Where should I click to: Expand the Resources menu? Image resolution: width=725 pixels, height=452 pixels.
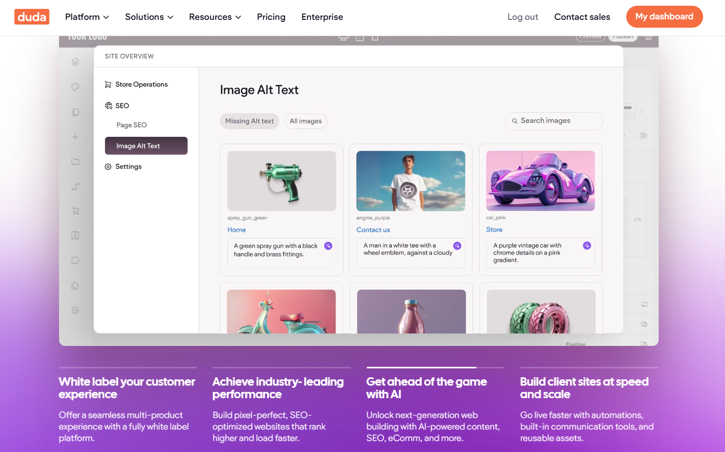pyautogui.click(x=215, y=17)
